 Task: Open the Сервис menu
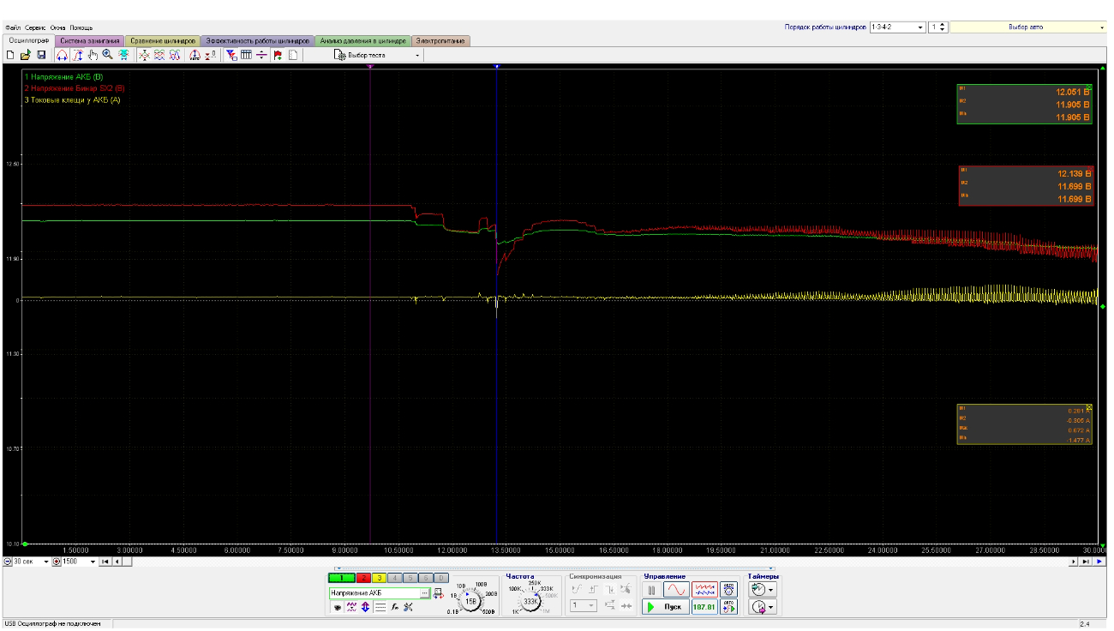tap(35, 27)
